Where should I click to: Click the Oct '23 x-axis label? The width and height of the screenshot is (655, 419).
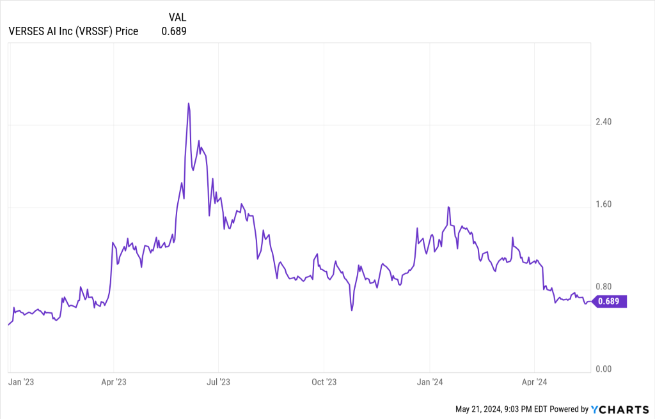pos(324,382)
